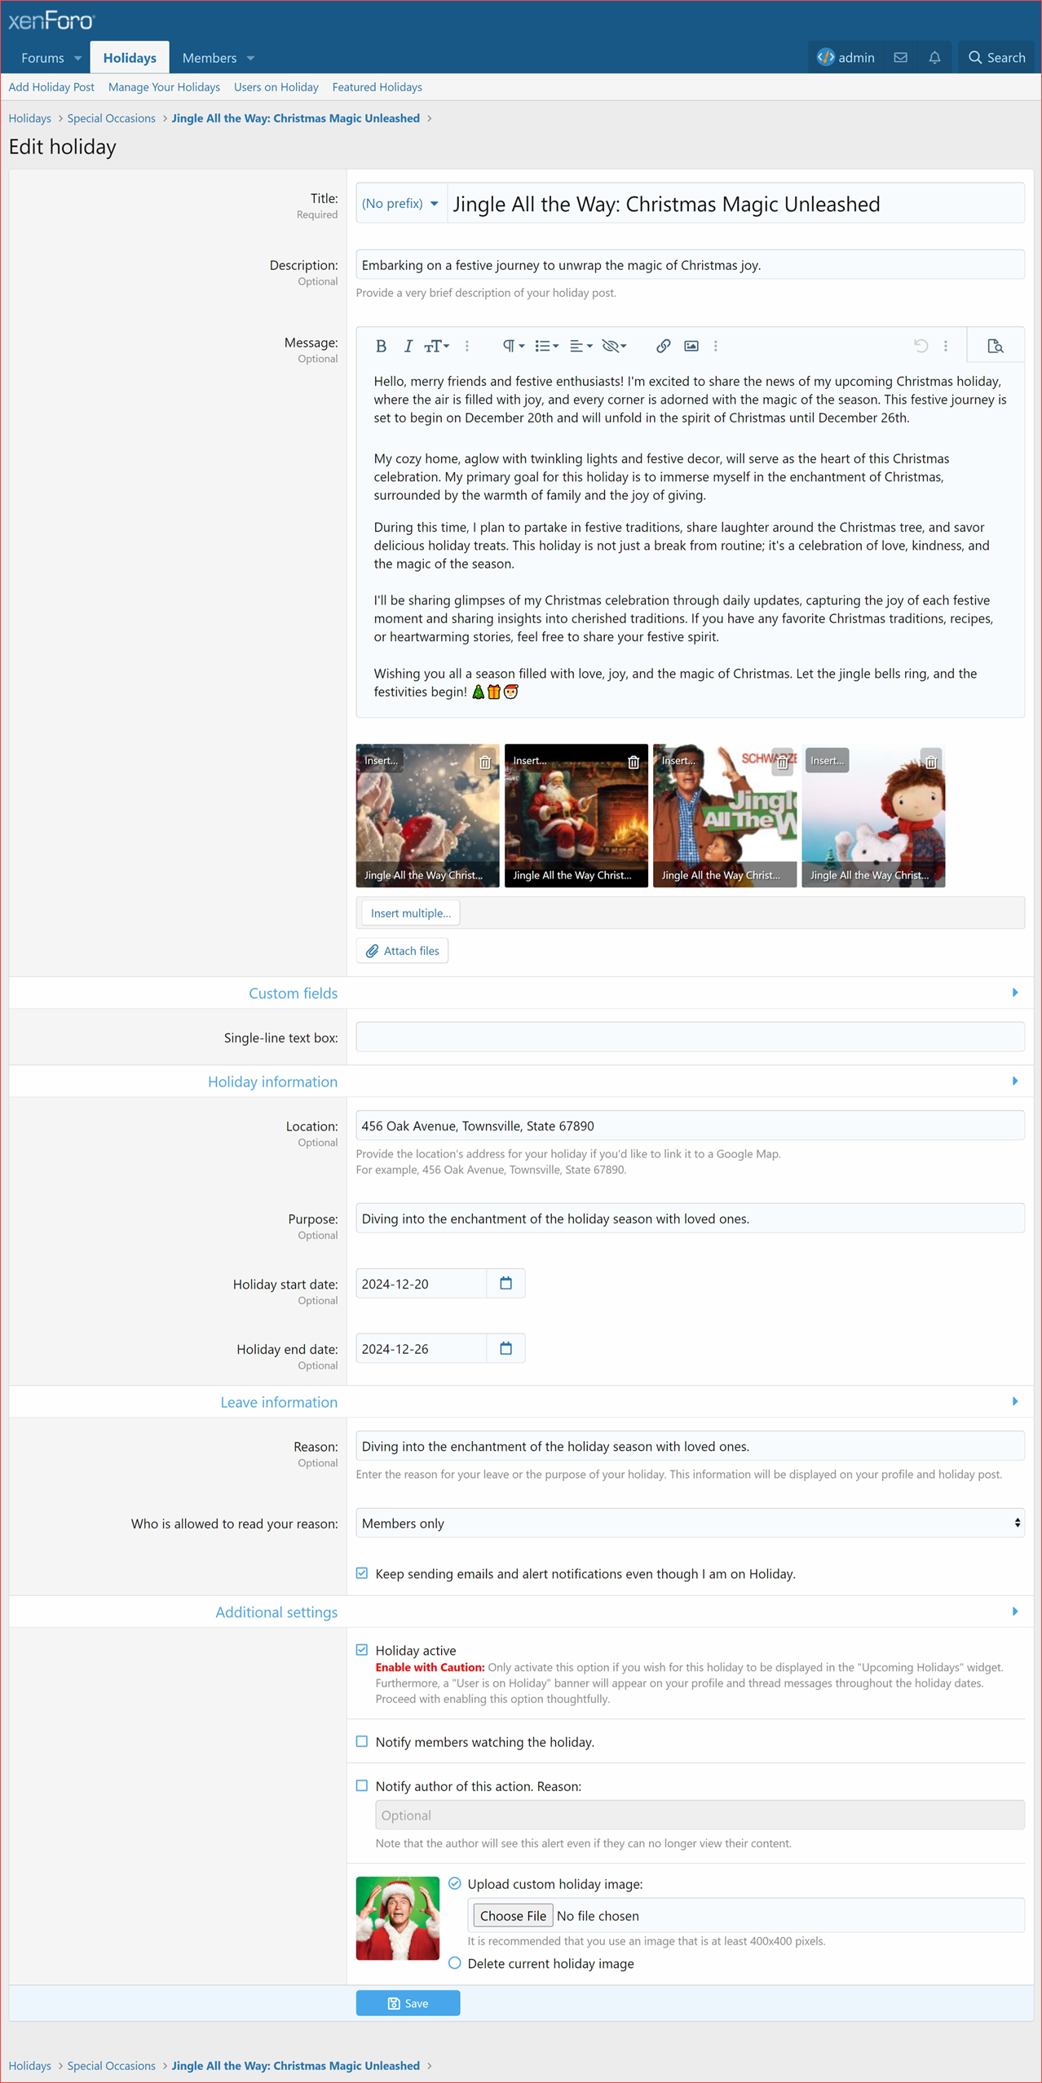Save the holiday edits

[408, 2003]
